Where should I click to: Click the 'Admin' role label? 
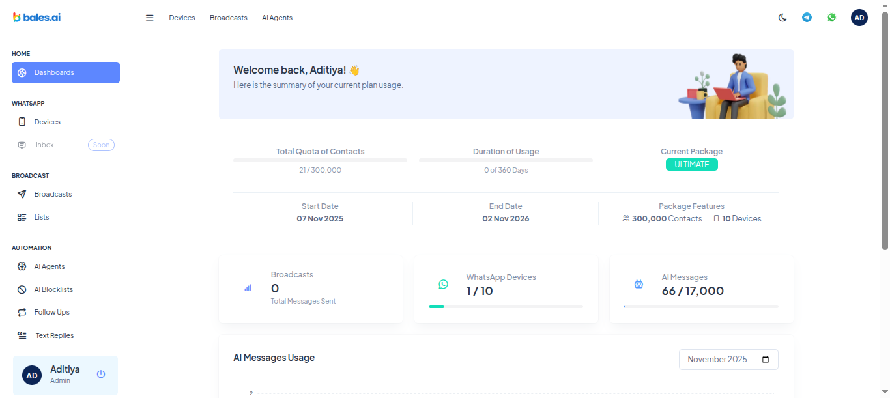[x=60, y=380]
